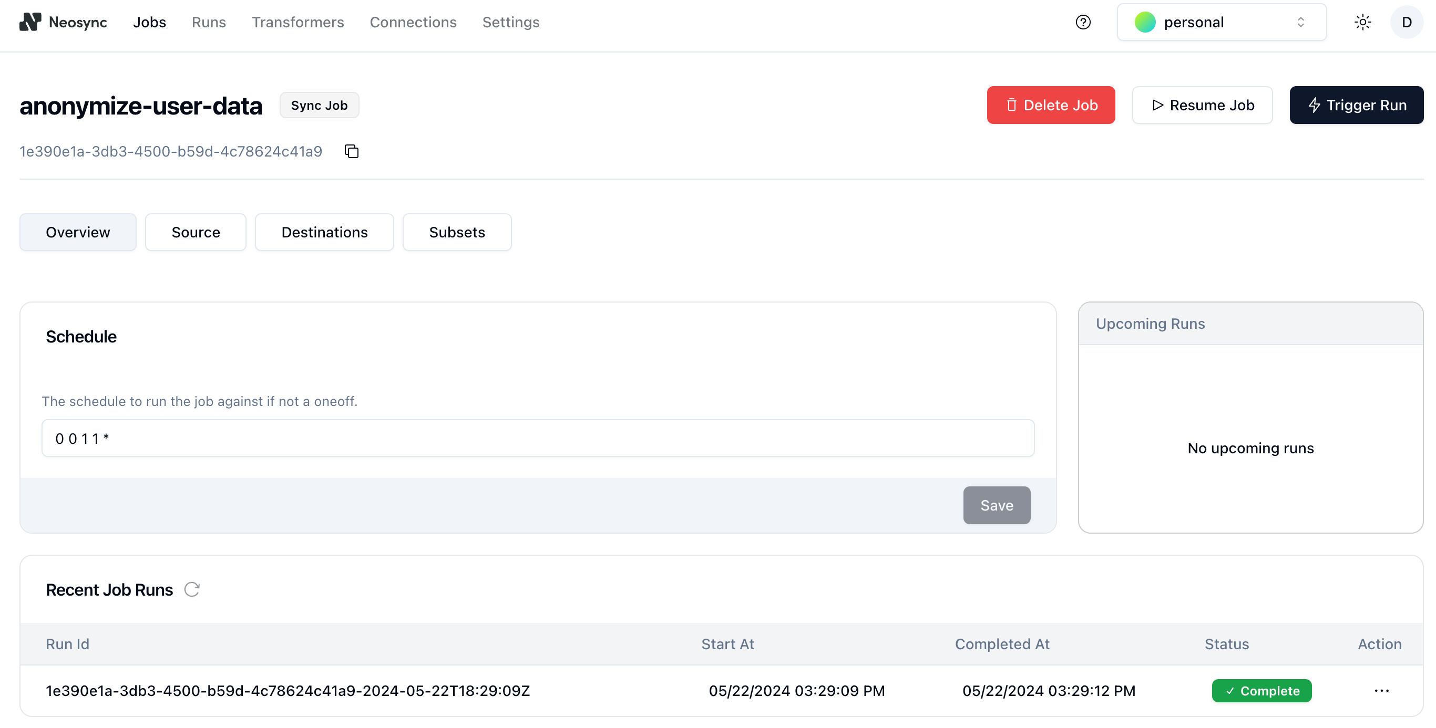Screen dimensions: 1436x728
Task: Click the green workspace color dot
Action: [1145, 22]
